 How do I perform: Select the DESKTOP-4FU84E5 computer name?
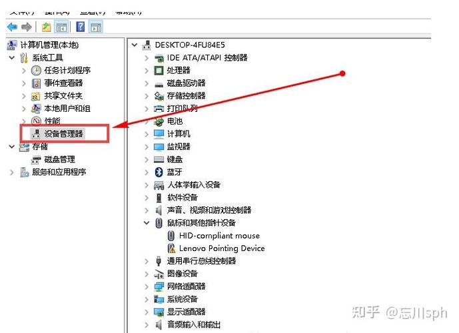pyautogui.click(x=190, y=45)
